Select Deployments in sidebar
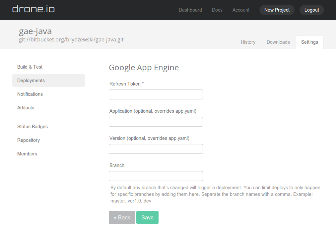Screen dimensions: 336x232 [31, 81]
